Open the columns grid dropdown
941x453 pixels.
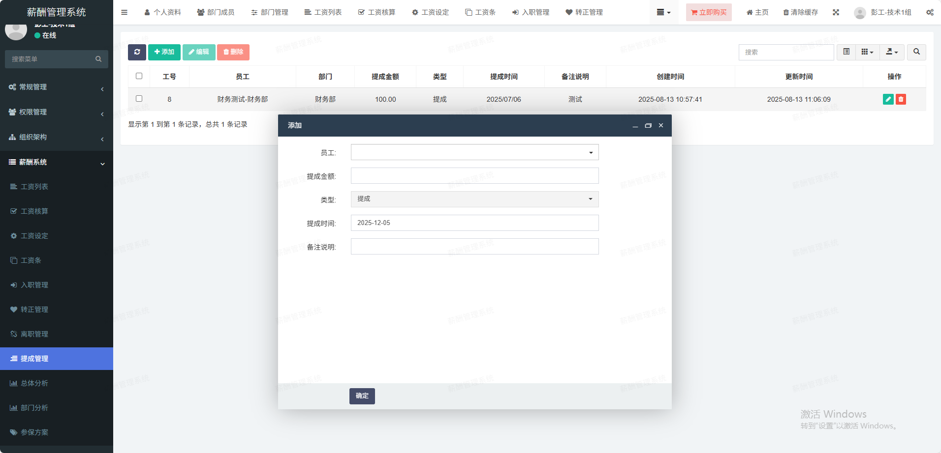pos(867,52)
